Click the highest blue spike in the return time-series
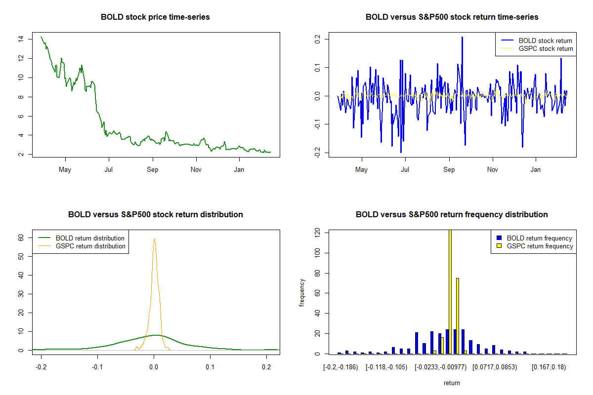Viewport: 593px width, 395px height. [x=462, y=38]
